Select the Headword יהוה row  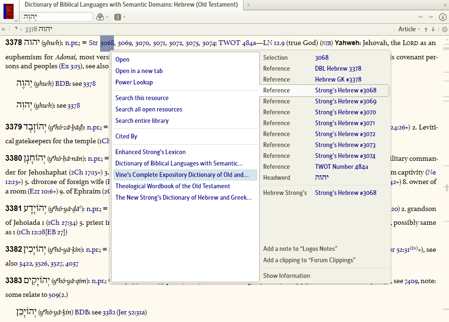[324, 177]
